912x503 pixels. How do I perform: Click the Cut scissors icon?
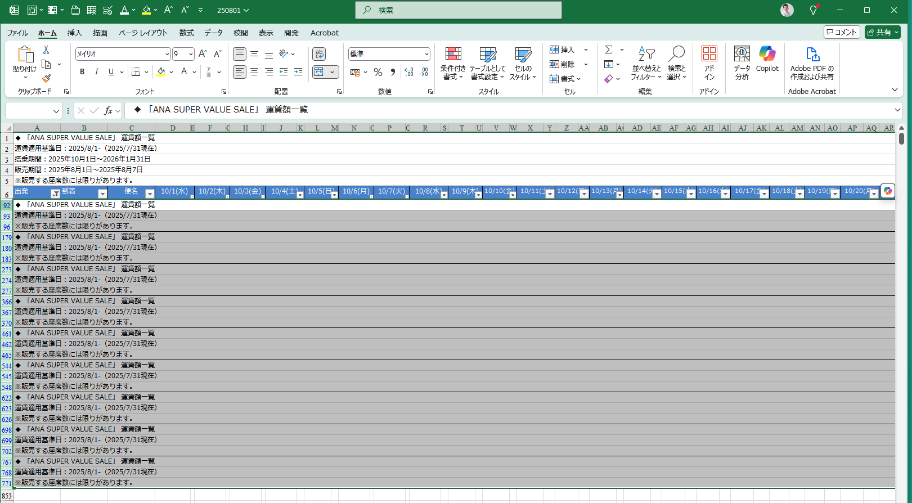pos(46,50)
